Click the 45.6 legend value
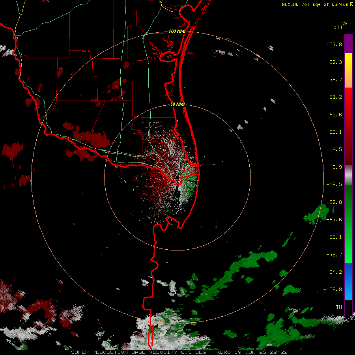The width and height of the screenshot is (355, 355). click(336, 114)
